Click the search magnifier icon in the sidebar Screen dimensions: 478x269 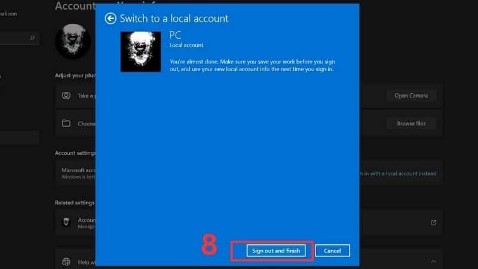click(32, 38)
